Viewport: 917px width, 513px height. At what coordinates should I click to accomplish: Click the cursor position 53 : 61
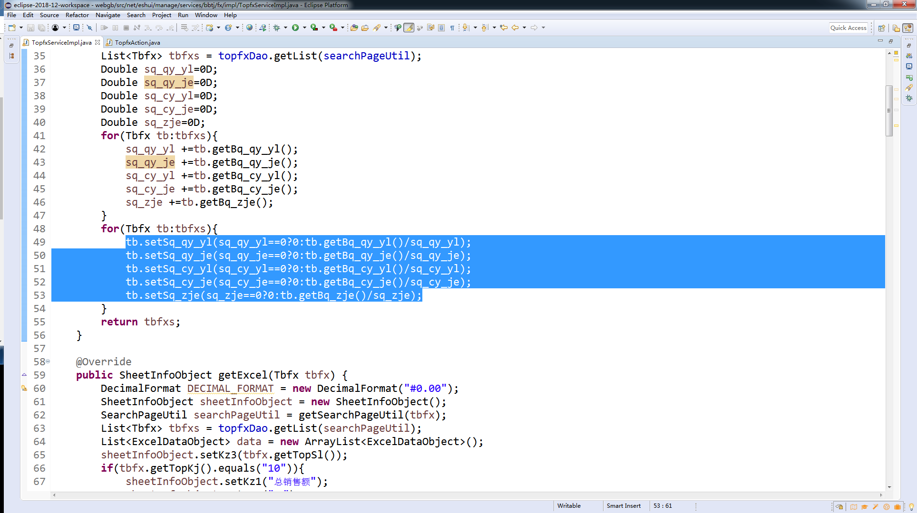pyautogui.click(x=663, y=506)
